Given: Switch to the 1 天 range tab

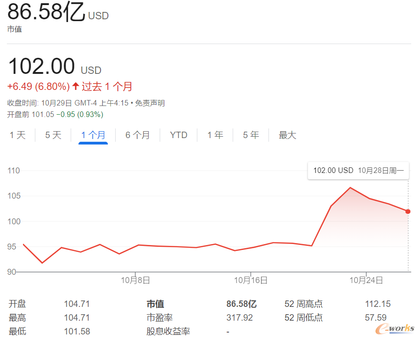Looking at the screenshot, I should pyautogui.click(x=17, y=135).
